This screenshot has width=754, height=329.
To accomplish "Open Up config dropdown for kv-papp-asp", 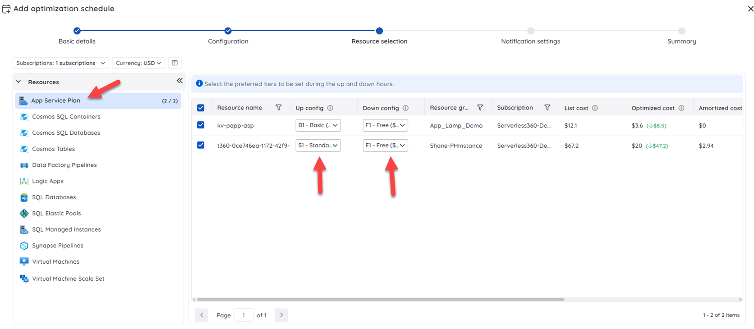I will (x=318, y=125).
